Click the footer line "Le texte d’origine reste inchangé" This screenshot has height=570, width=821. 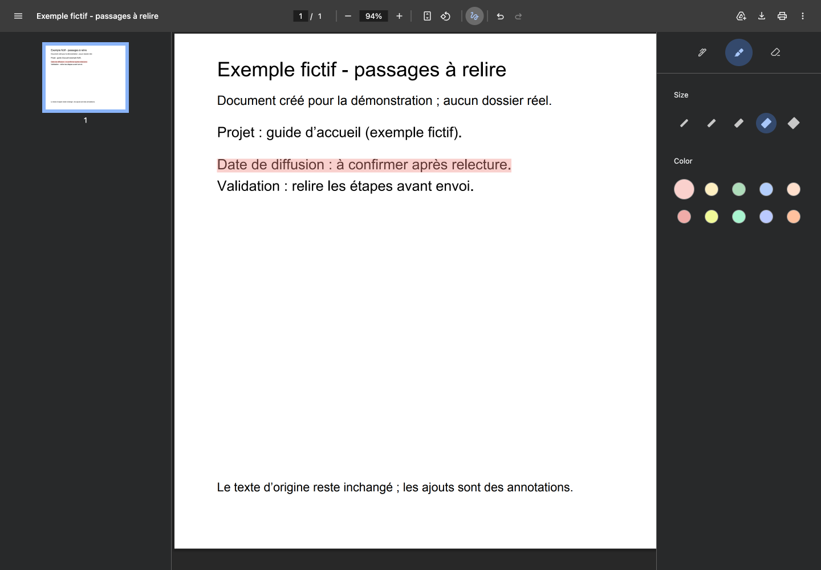305,487
